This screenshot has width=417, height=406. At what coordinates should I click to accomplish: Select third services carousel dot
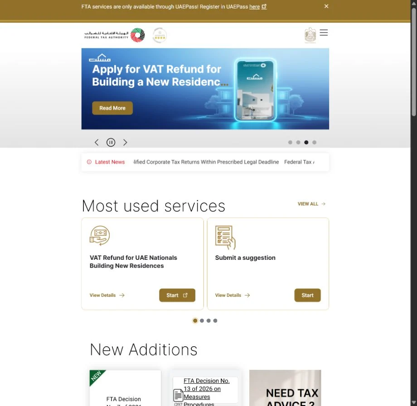click(208, 321)
